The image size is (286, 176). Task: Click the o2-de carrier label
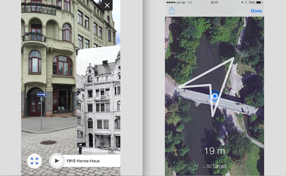coord(181,2)
